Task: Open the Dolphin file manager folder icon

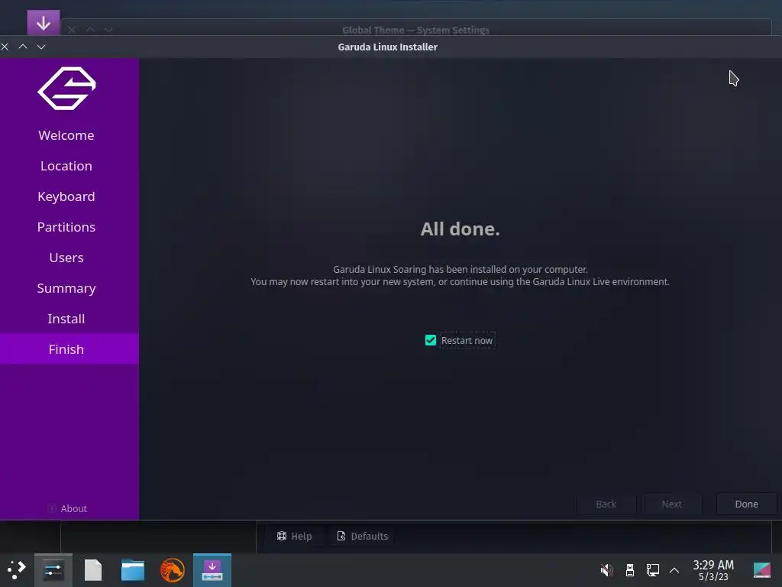Action: 133,570
